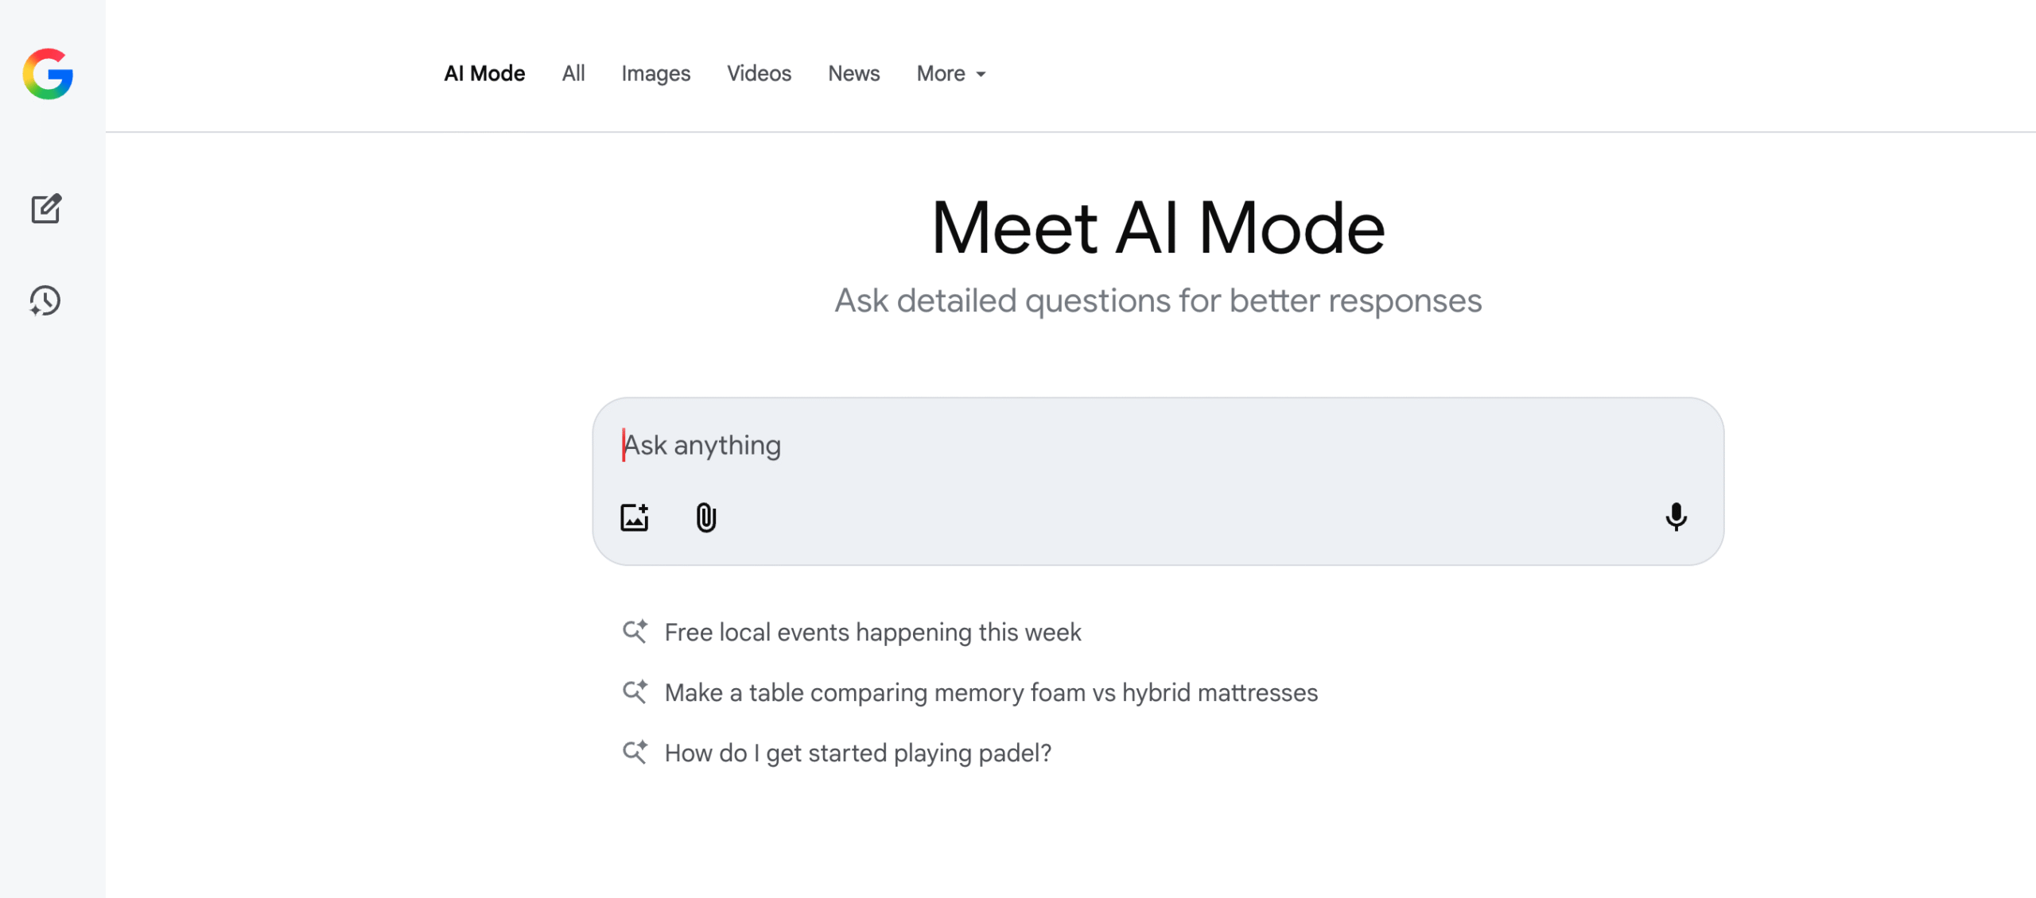Pick 'How do I get started playing padel?'

click(x=857, y=753)
